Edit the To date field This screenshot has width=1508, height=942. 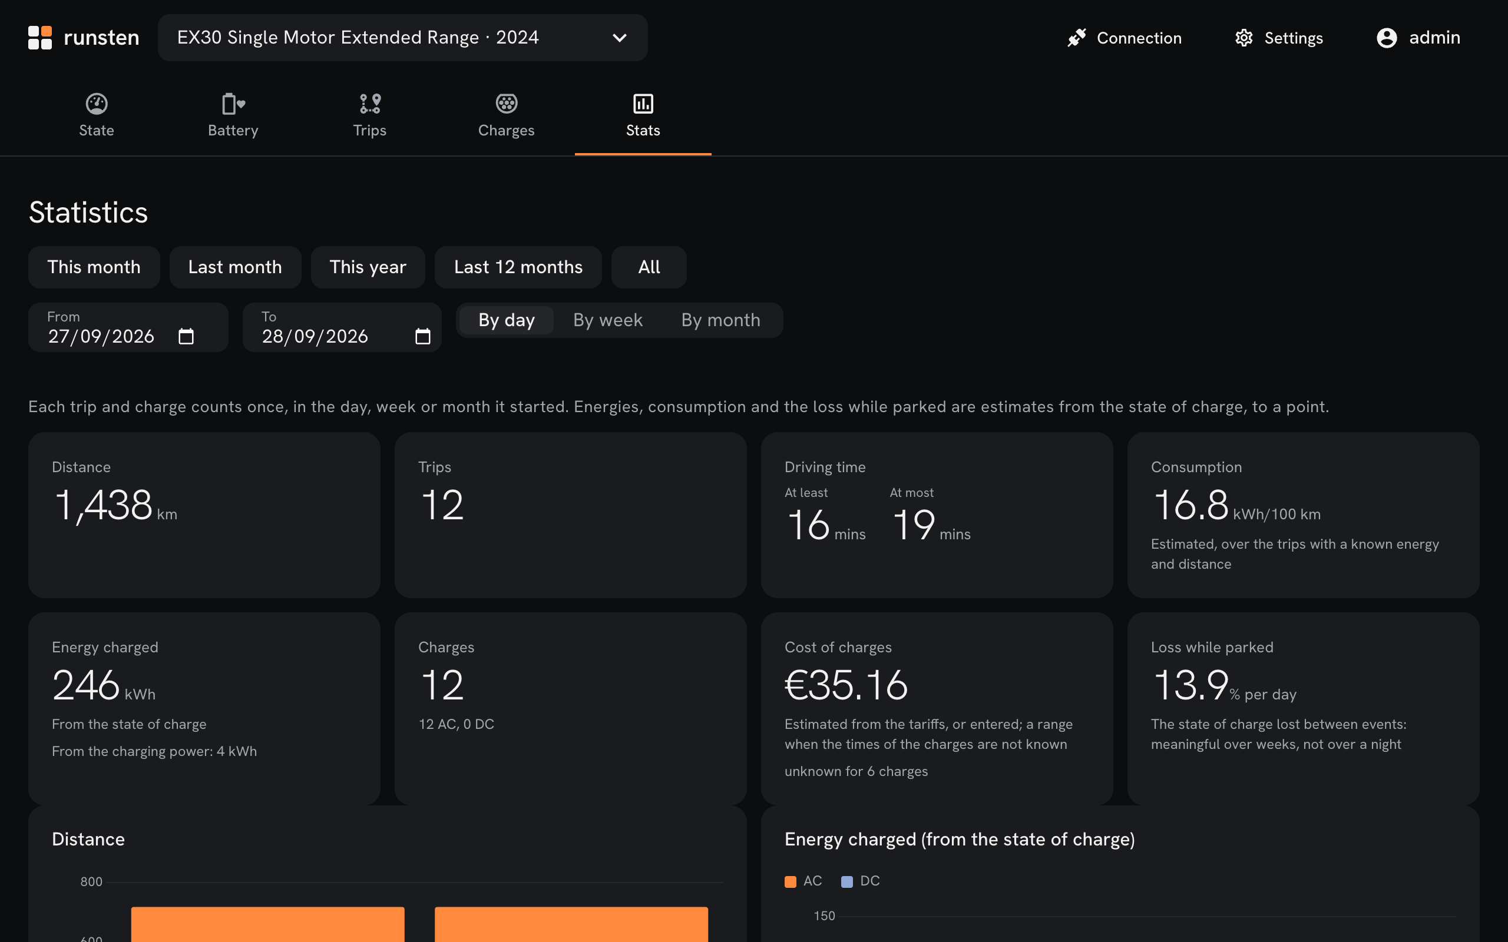coord(342,328)
